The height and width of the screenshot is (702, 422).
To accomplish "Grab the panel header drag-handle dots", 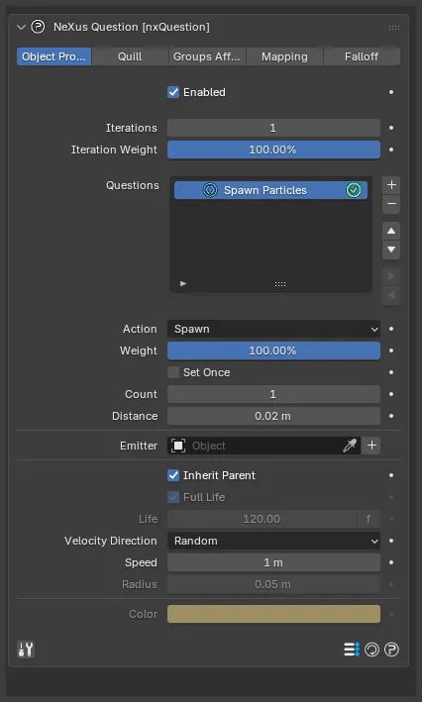I will click(394, 28).
